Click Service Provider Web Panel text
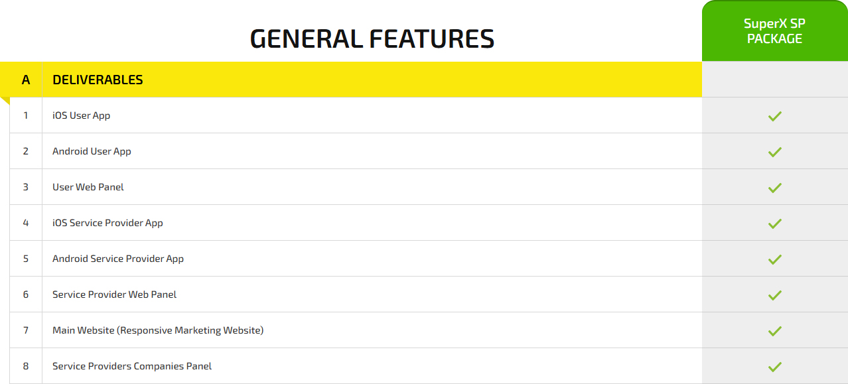The height and width of the screenshot is (384, 848). coord(114,294)
